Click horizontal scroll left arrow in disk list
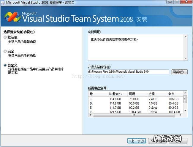Viewport: 193px width, 147px height. coord(91,115)
